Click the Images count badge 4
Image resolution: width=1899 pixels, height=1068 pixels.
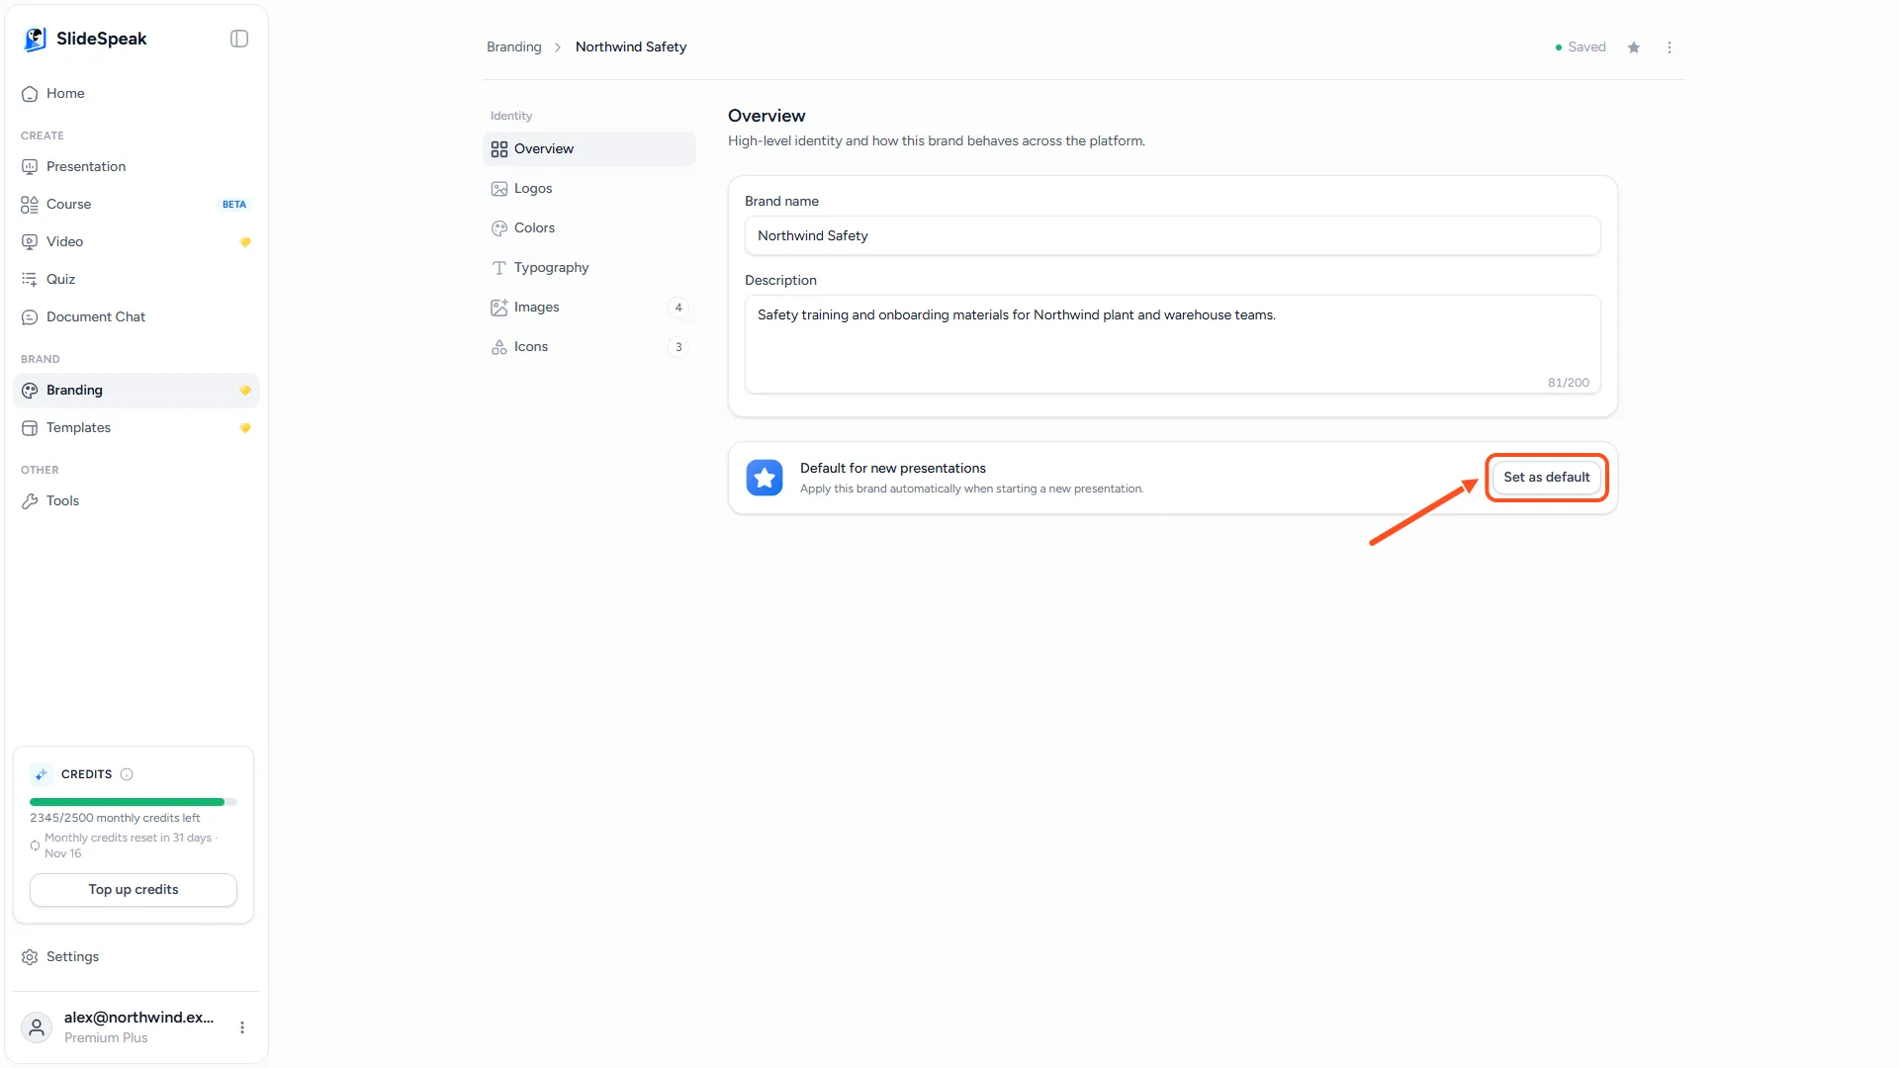(678, 308)
